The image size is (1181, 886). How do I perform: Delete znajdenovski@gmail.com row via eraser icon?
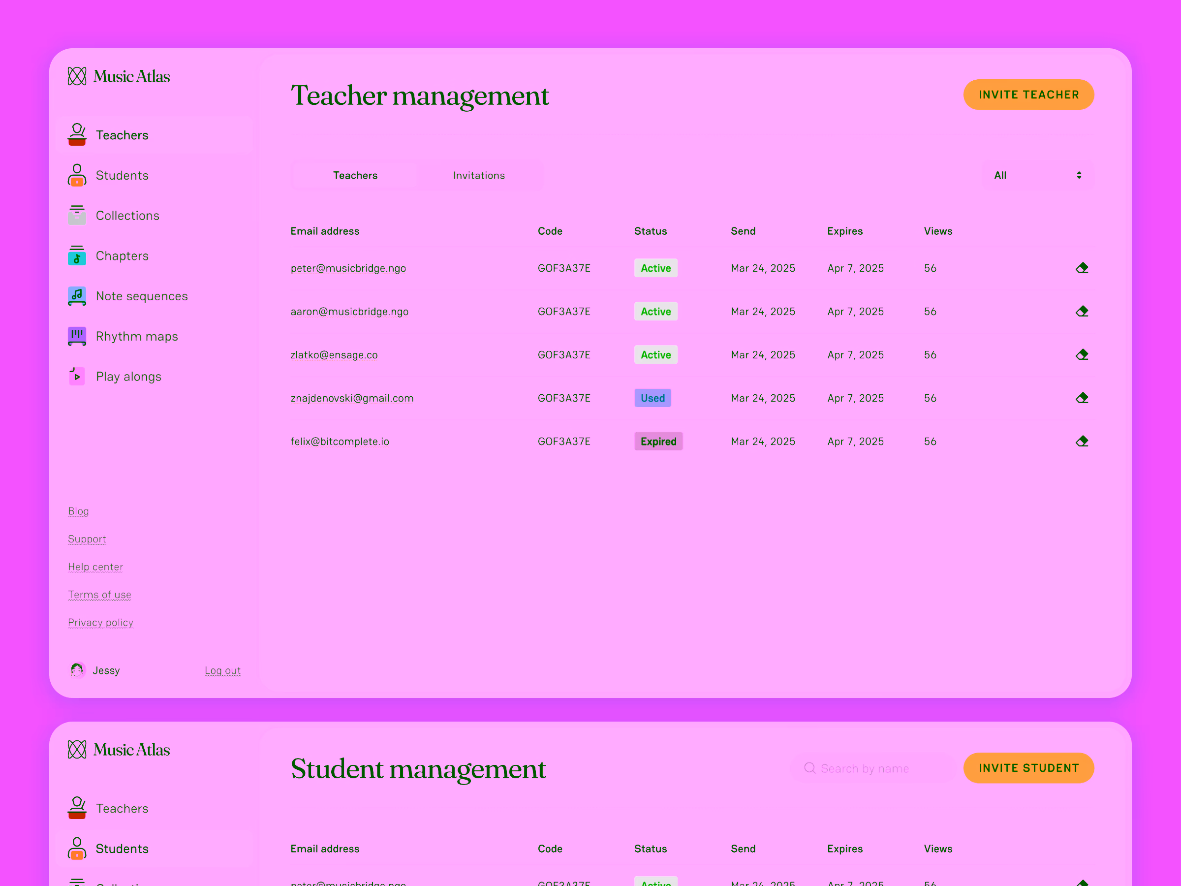pyautogui.click(x=1082, y=398)
